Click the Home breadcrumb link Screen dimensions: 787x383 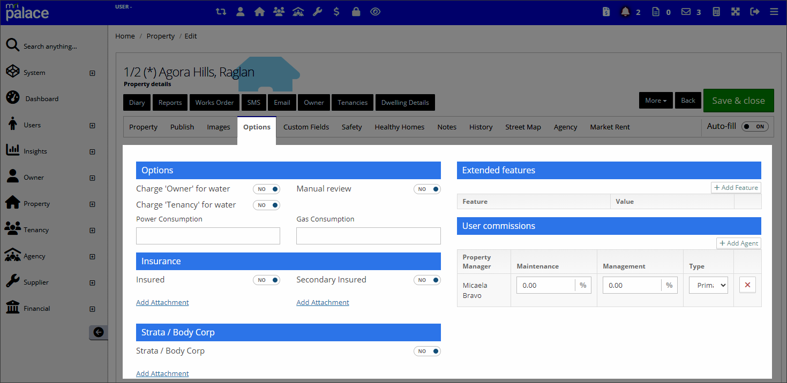(x=125, y=36)
